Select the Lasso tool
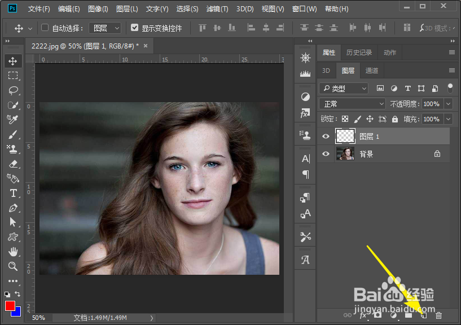 pyautogui.click(x=12, y=90)
